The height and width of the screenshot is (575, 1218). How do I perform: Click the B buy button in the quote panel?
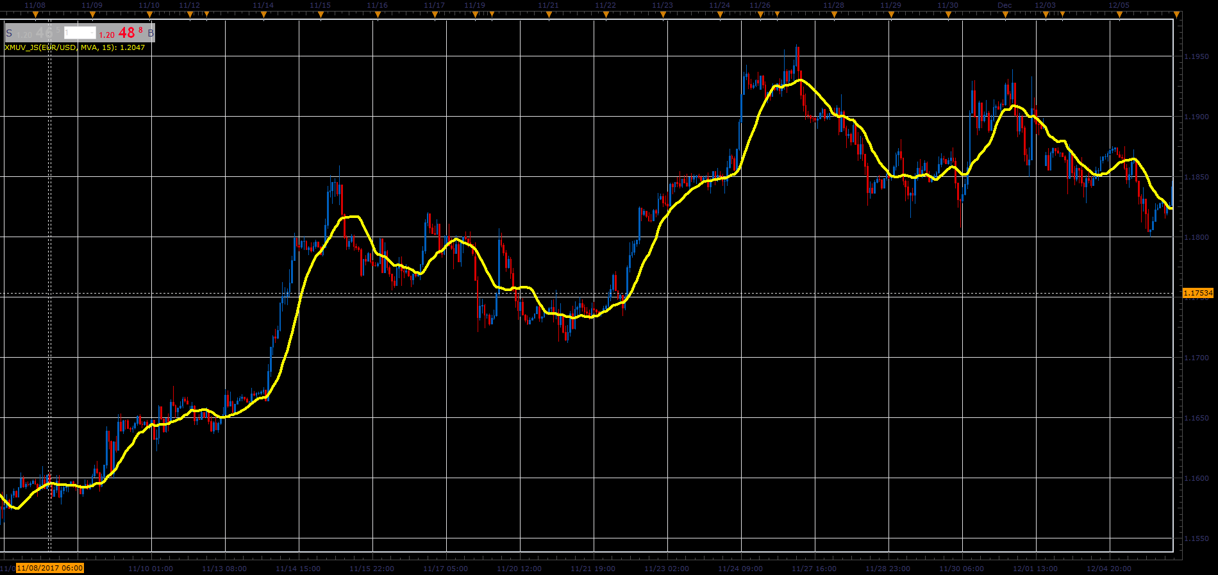(x=151, y=33)
